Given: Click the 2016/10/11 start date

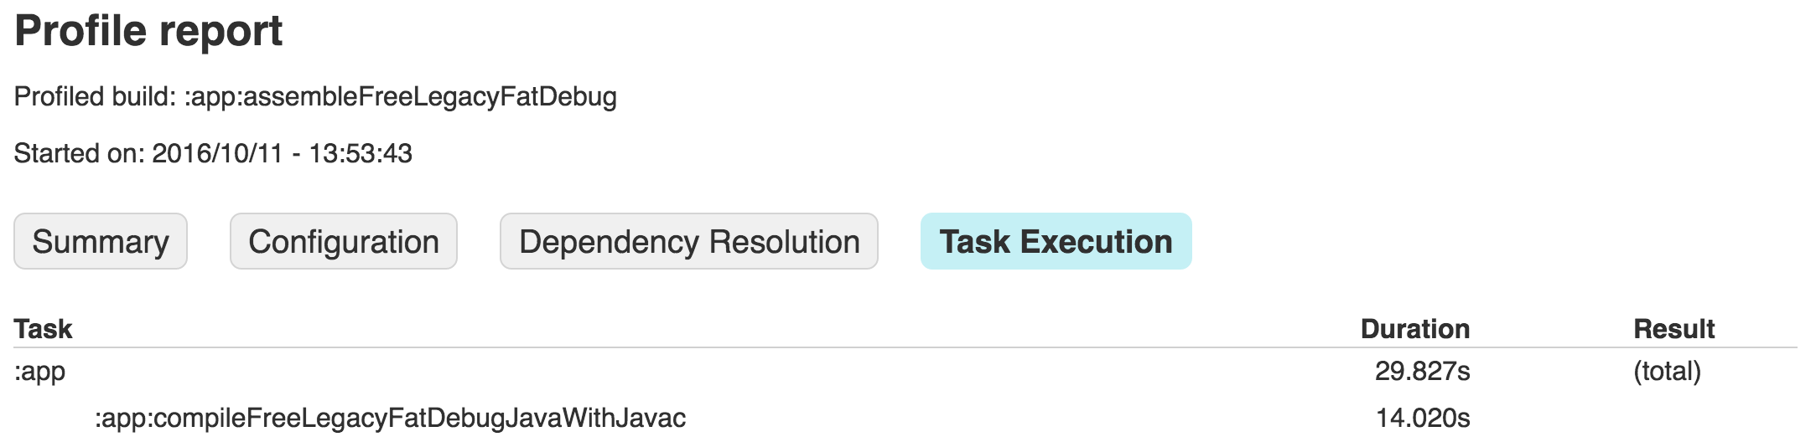Looking at the screenshot, I should point(217,154).
